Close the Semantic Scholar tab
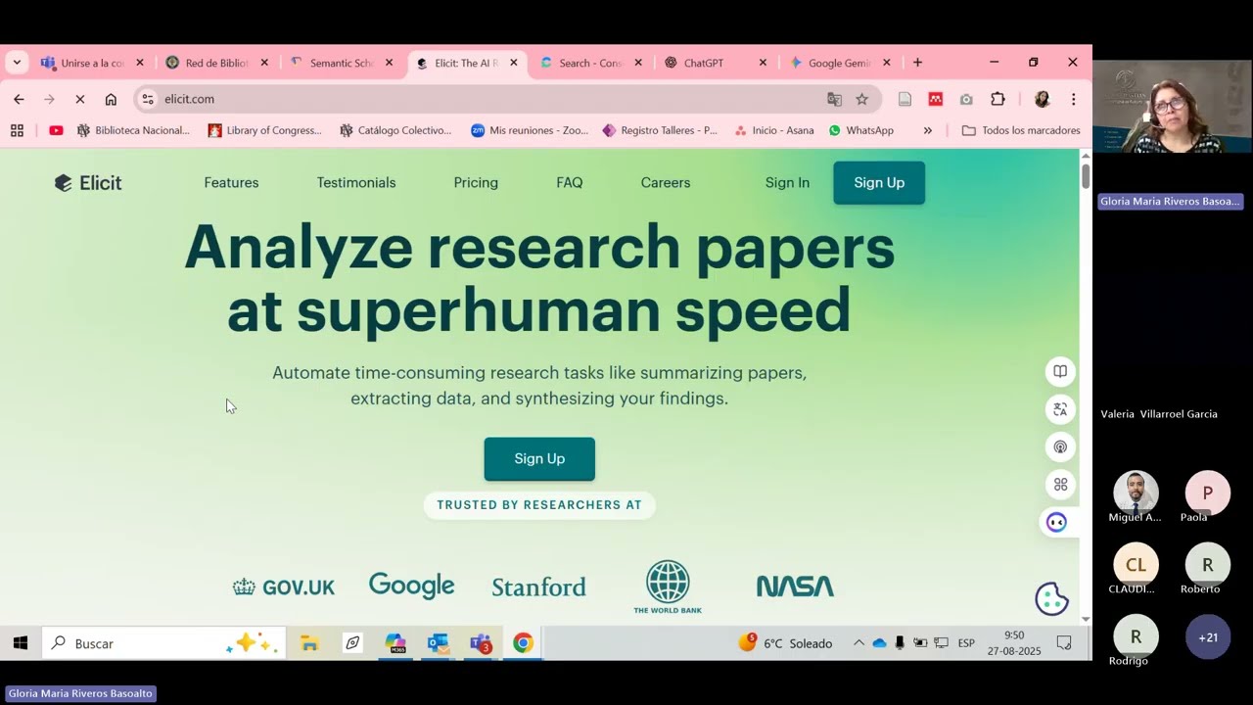 [x=389, y=63]
